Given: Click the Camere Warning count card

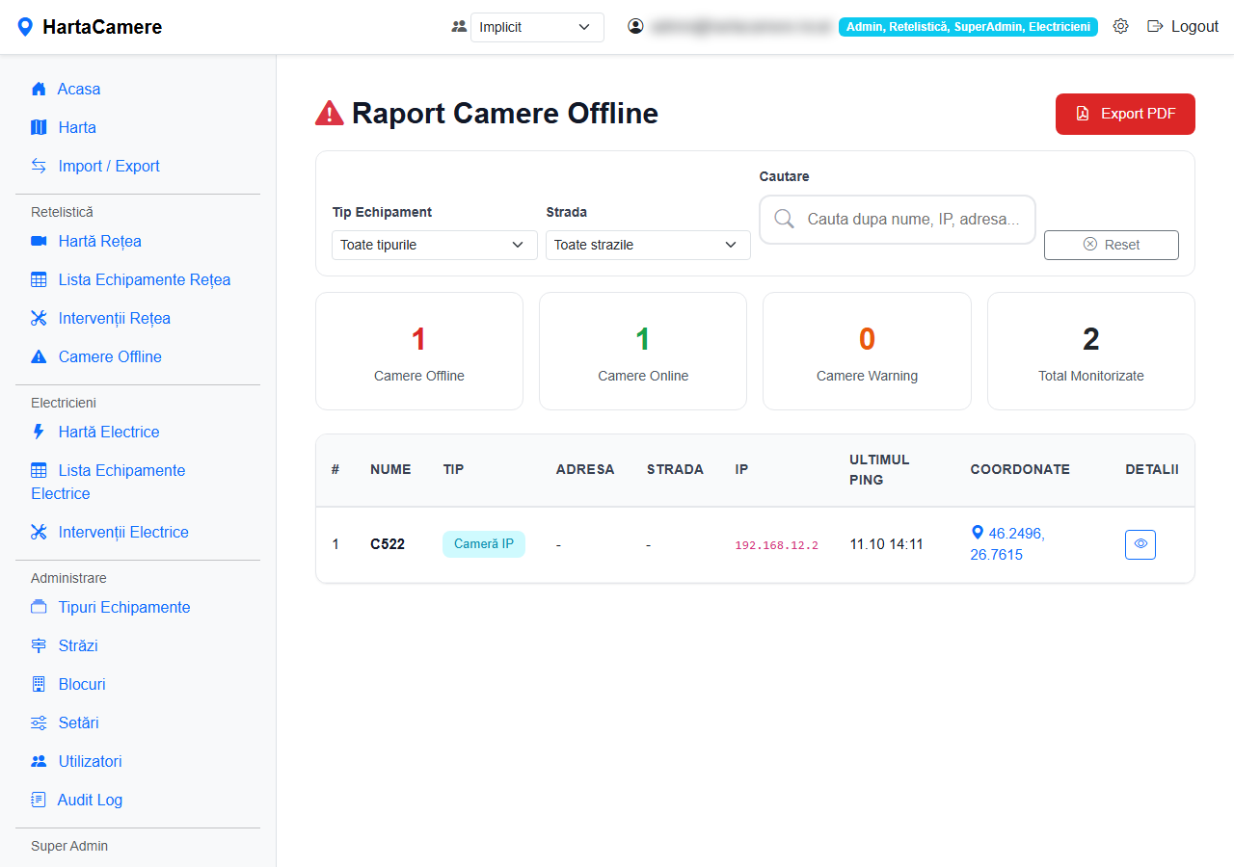Looking at the screenshot, I should pos(867,351).
